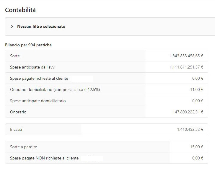Select the Incassi amount 1.410.452,32 €
Image resolution: width=215 pixels, height=176 pixels.
tap(190, 129)
